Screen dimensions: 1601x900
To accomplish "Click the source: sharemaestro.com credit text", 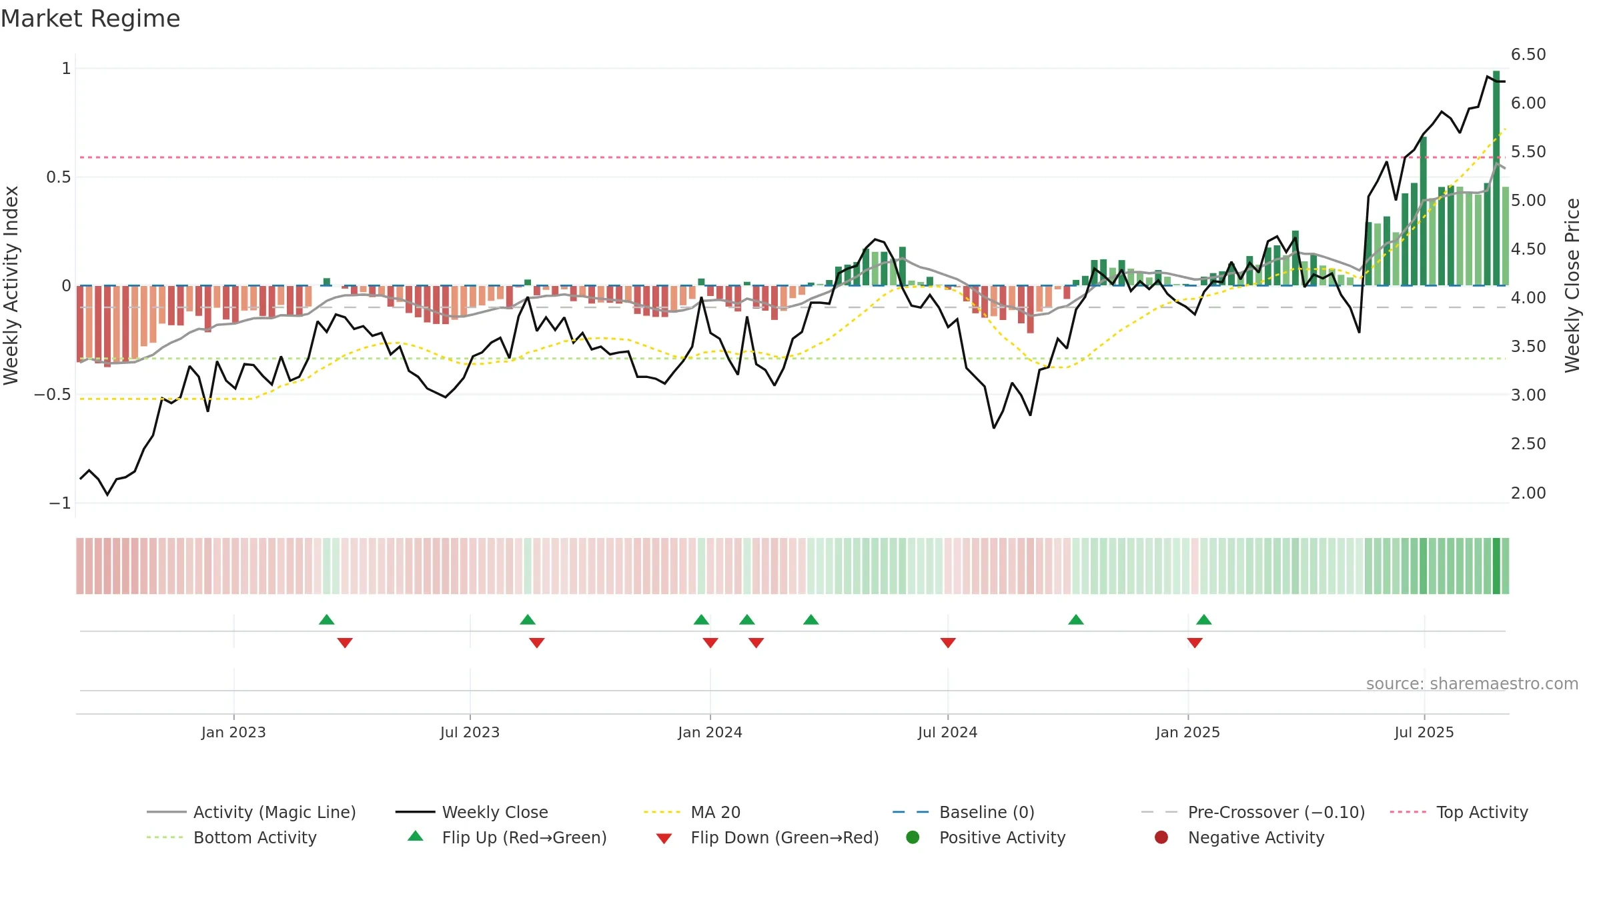I will point(1472,684).
